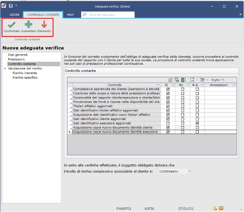Open the HELP ribbon tab
This screenshot has height=212, width=244.
(x=70, y=15)
